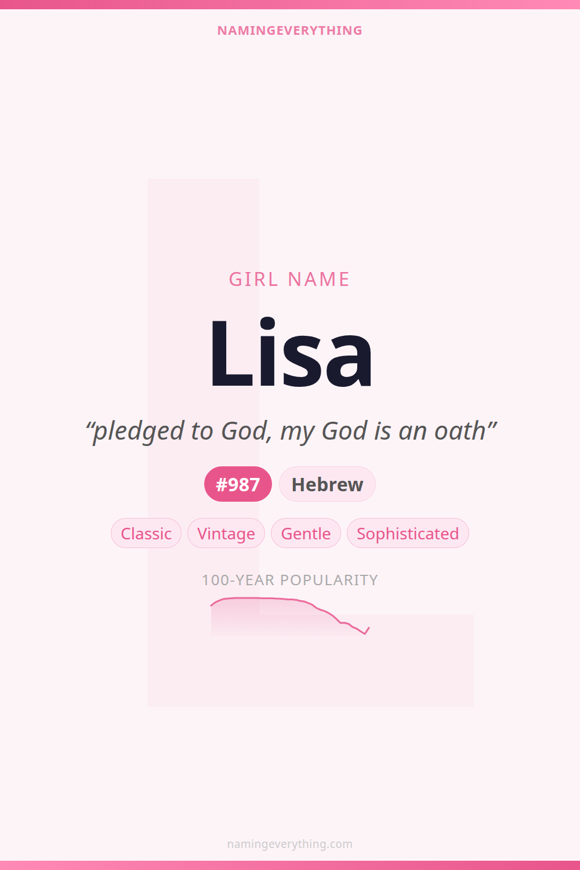Viewport: 580px width, 870px height.
Task: Click the GIRL NAME label
Action: tap(289, 280)
